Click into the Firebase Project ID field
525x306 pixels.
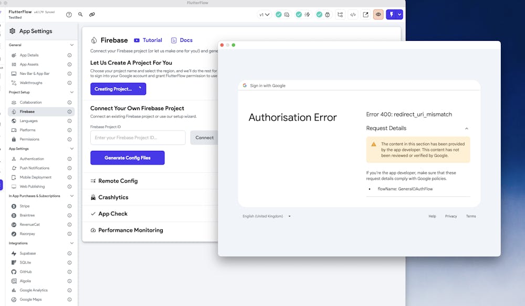[x=138, y=138]
